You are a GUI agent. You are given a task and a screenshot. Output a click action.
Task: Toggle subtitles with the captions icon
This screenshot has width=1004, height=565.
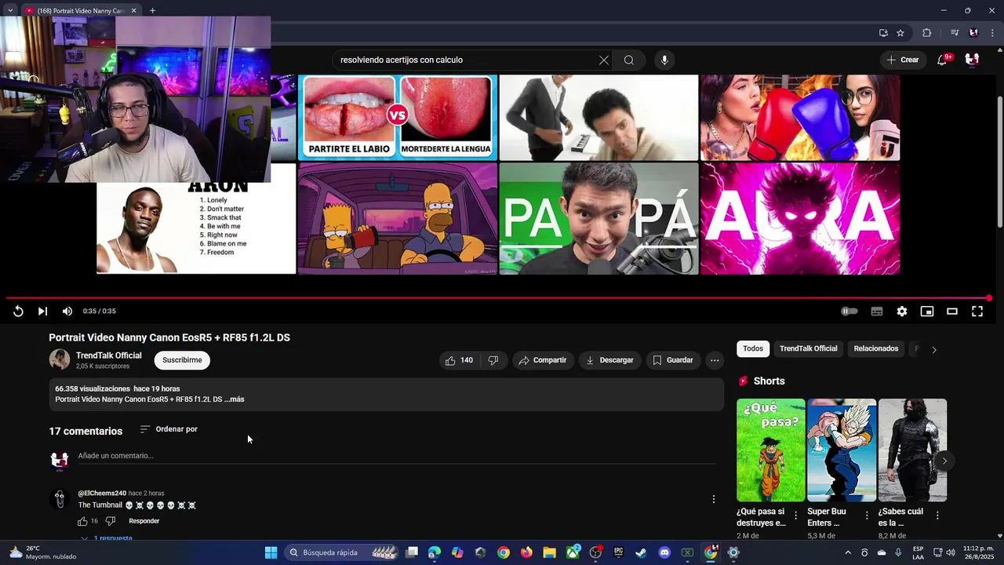coord(877,312)
